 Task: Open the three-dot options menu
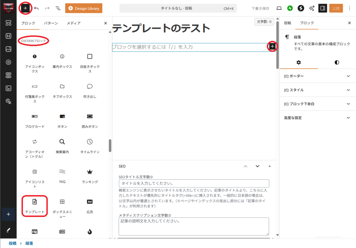pos(349,8)
